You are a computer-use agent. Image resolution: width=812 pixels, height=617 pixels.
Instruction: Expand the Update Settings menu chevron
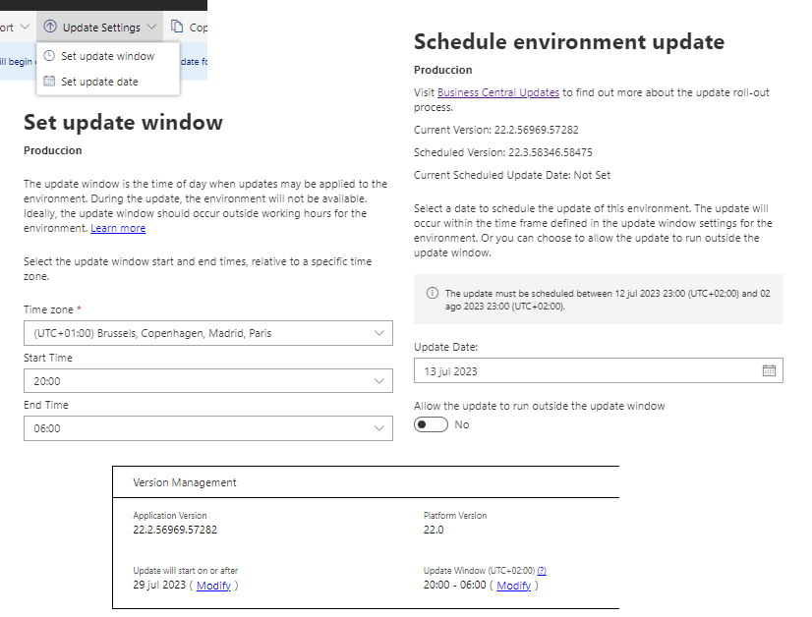(x=152, y=28)
